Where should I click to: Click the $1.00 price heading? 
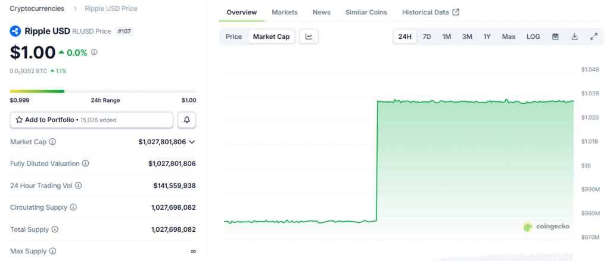pos(33,52)
